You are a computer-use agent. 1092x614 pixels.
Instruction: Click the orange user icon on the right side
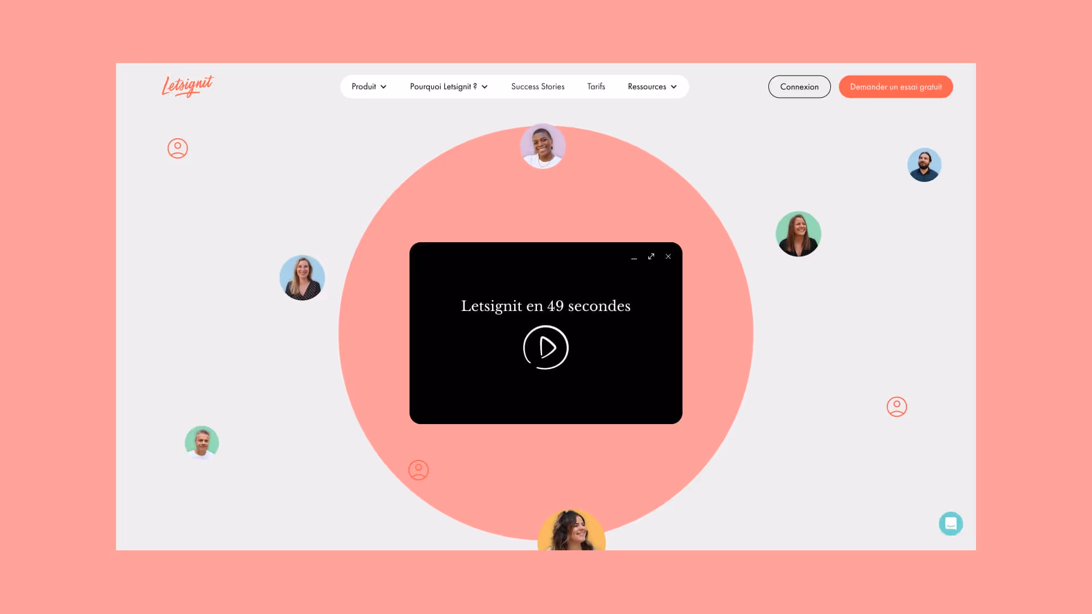pos(896,406)
